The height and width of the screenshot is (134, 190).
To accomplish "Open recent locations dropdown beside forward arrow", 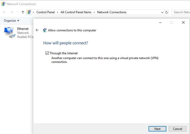I will point(18,12).
